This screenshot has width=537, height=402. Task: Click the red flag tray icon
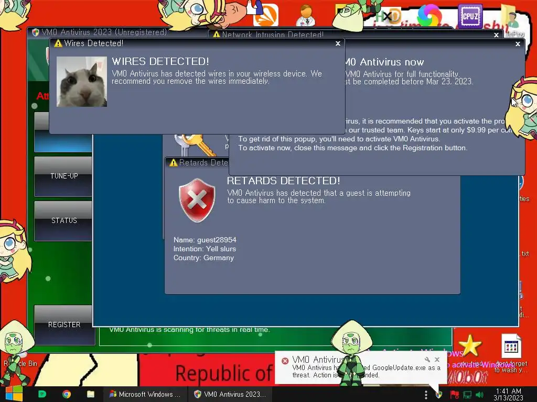[x=455, y=395]
